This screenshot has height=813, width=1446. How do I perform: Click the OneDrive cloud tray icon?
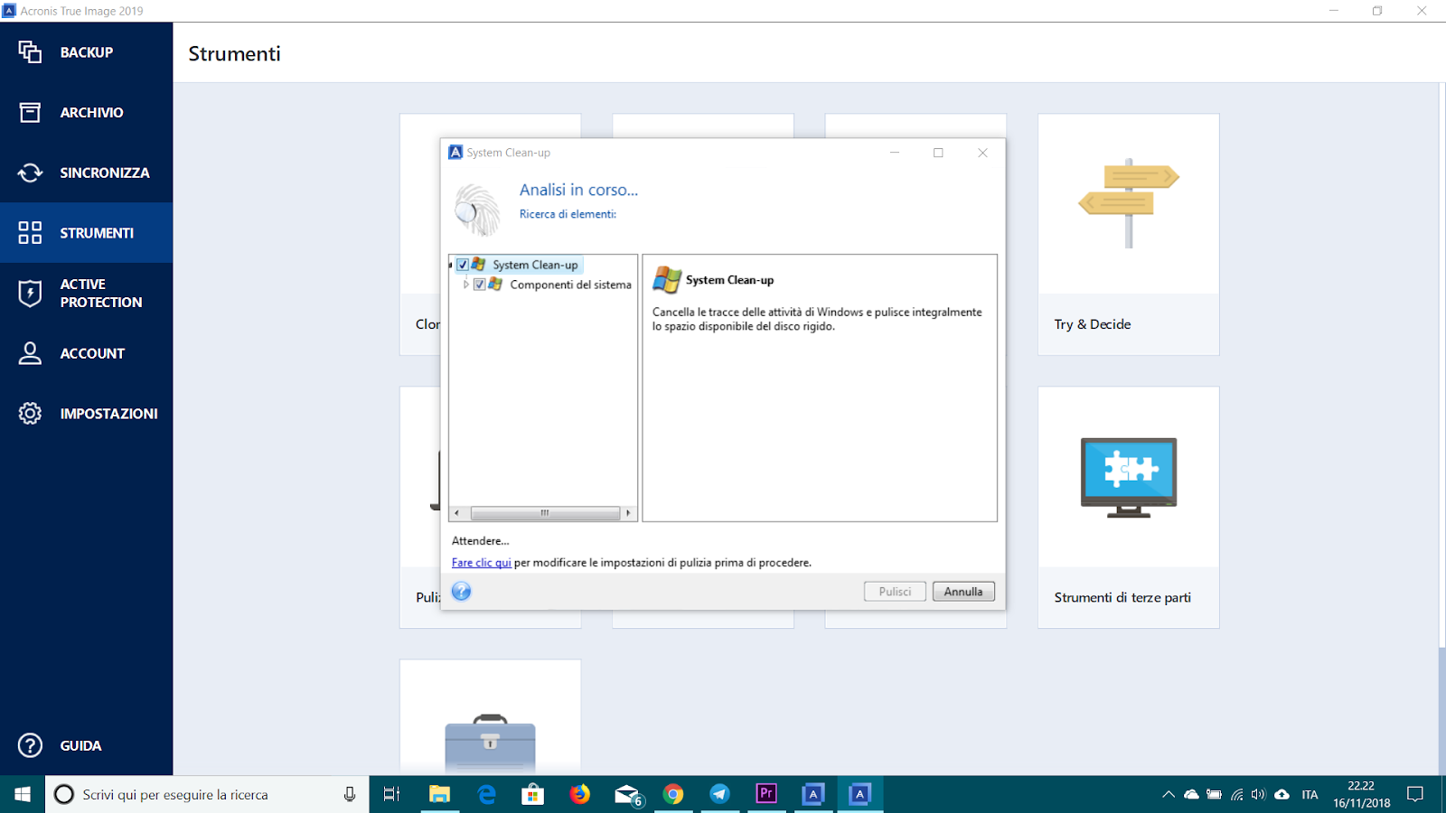[1191, 794]
